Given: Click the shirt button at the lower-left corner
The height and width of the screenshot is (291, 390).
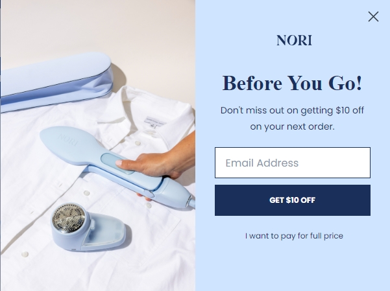Looking at the screenshot, I should (25, 254).
